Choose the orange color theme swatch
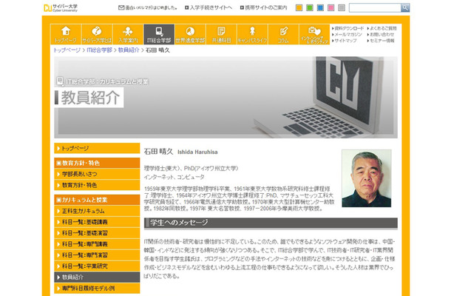 [299, 8]
